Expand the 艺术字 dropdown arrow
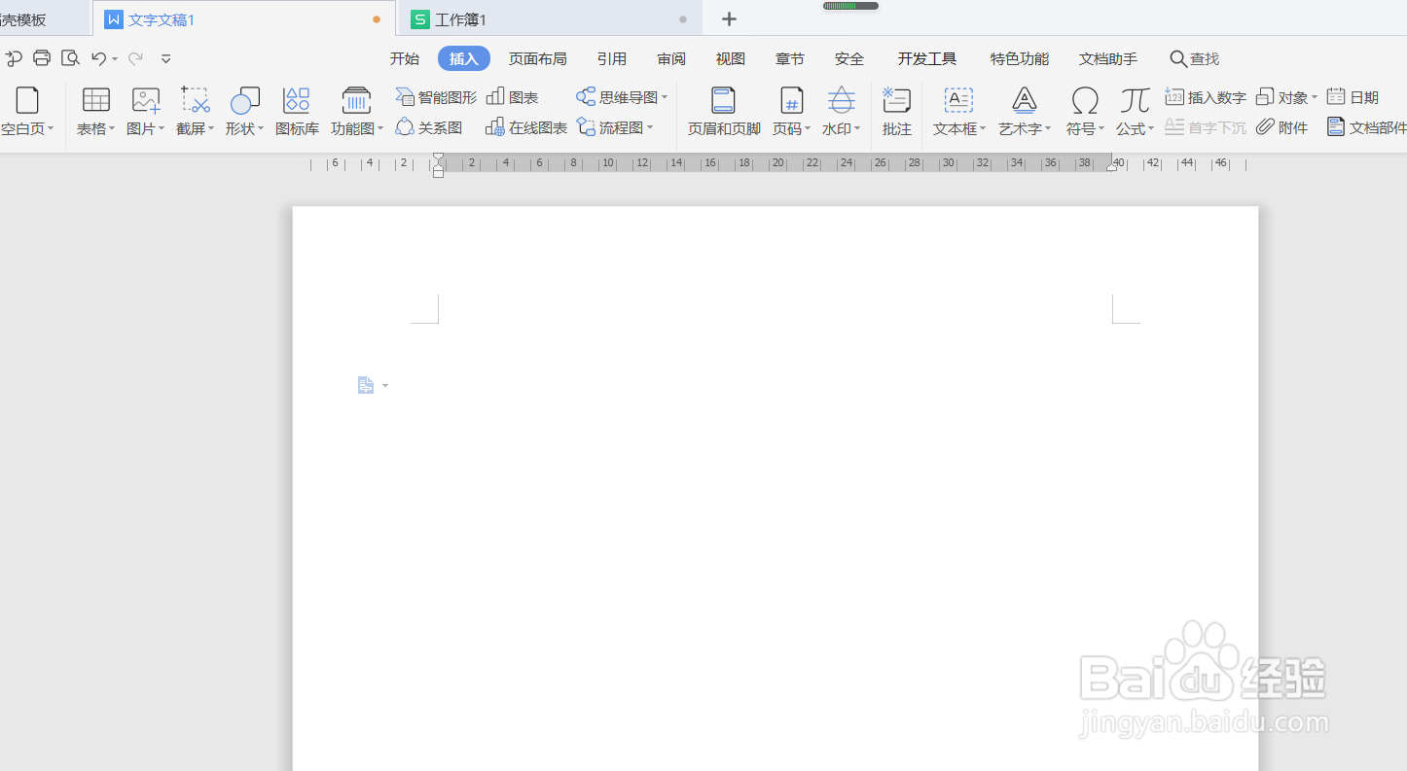Viewport: 1407px width, 771px height. pyautogui.click(x=1049, y=129)
